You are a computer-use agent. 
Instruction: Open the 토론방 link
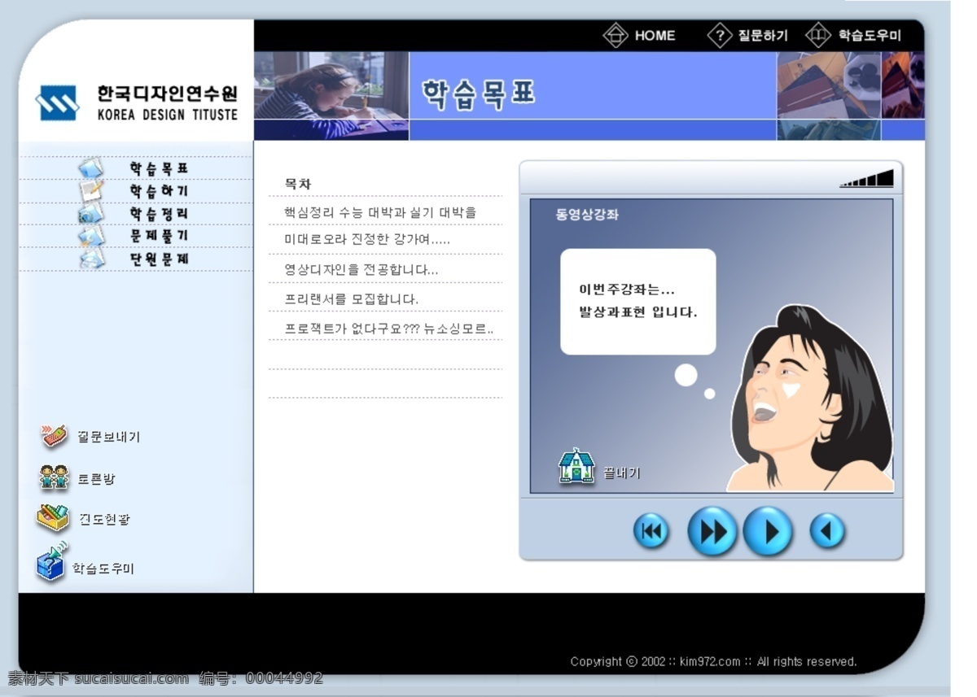click(97, 479)
